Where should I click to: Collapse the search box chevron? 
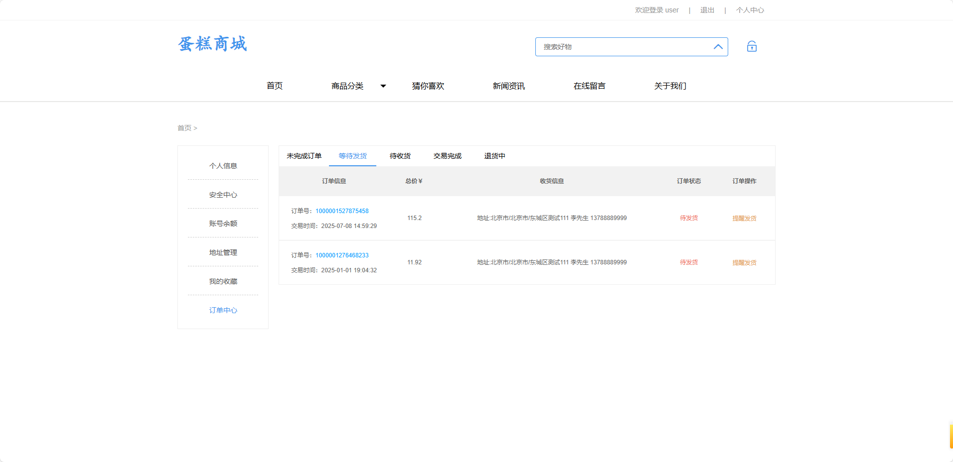tap(718, 47)
